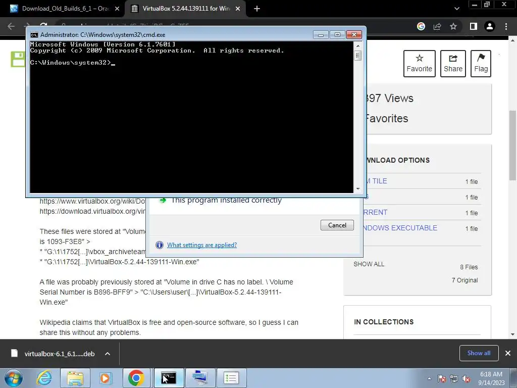
Task: Select the VirtualBox 5.2.44.139111 tab
Action: point(186,9)
